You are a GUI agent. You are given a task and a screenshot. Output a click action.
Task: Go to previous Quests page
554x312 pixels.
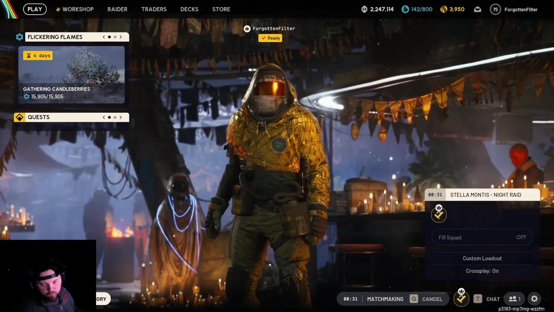coord(104,117)
